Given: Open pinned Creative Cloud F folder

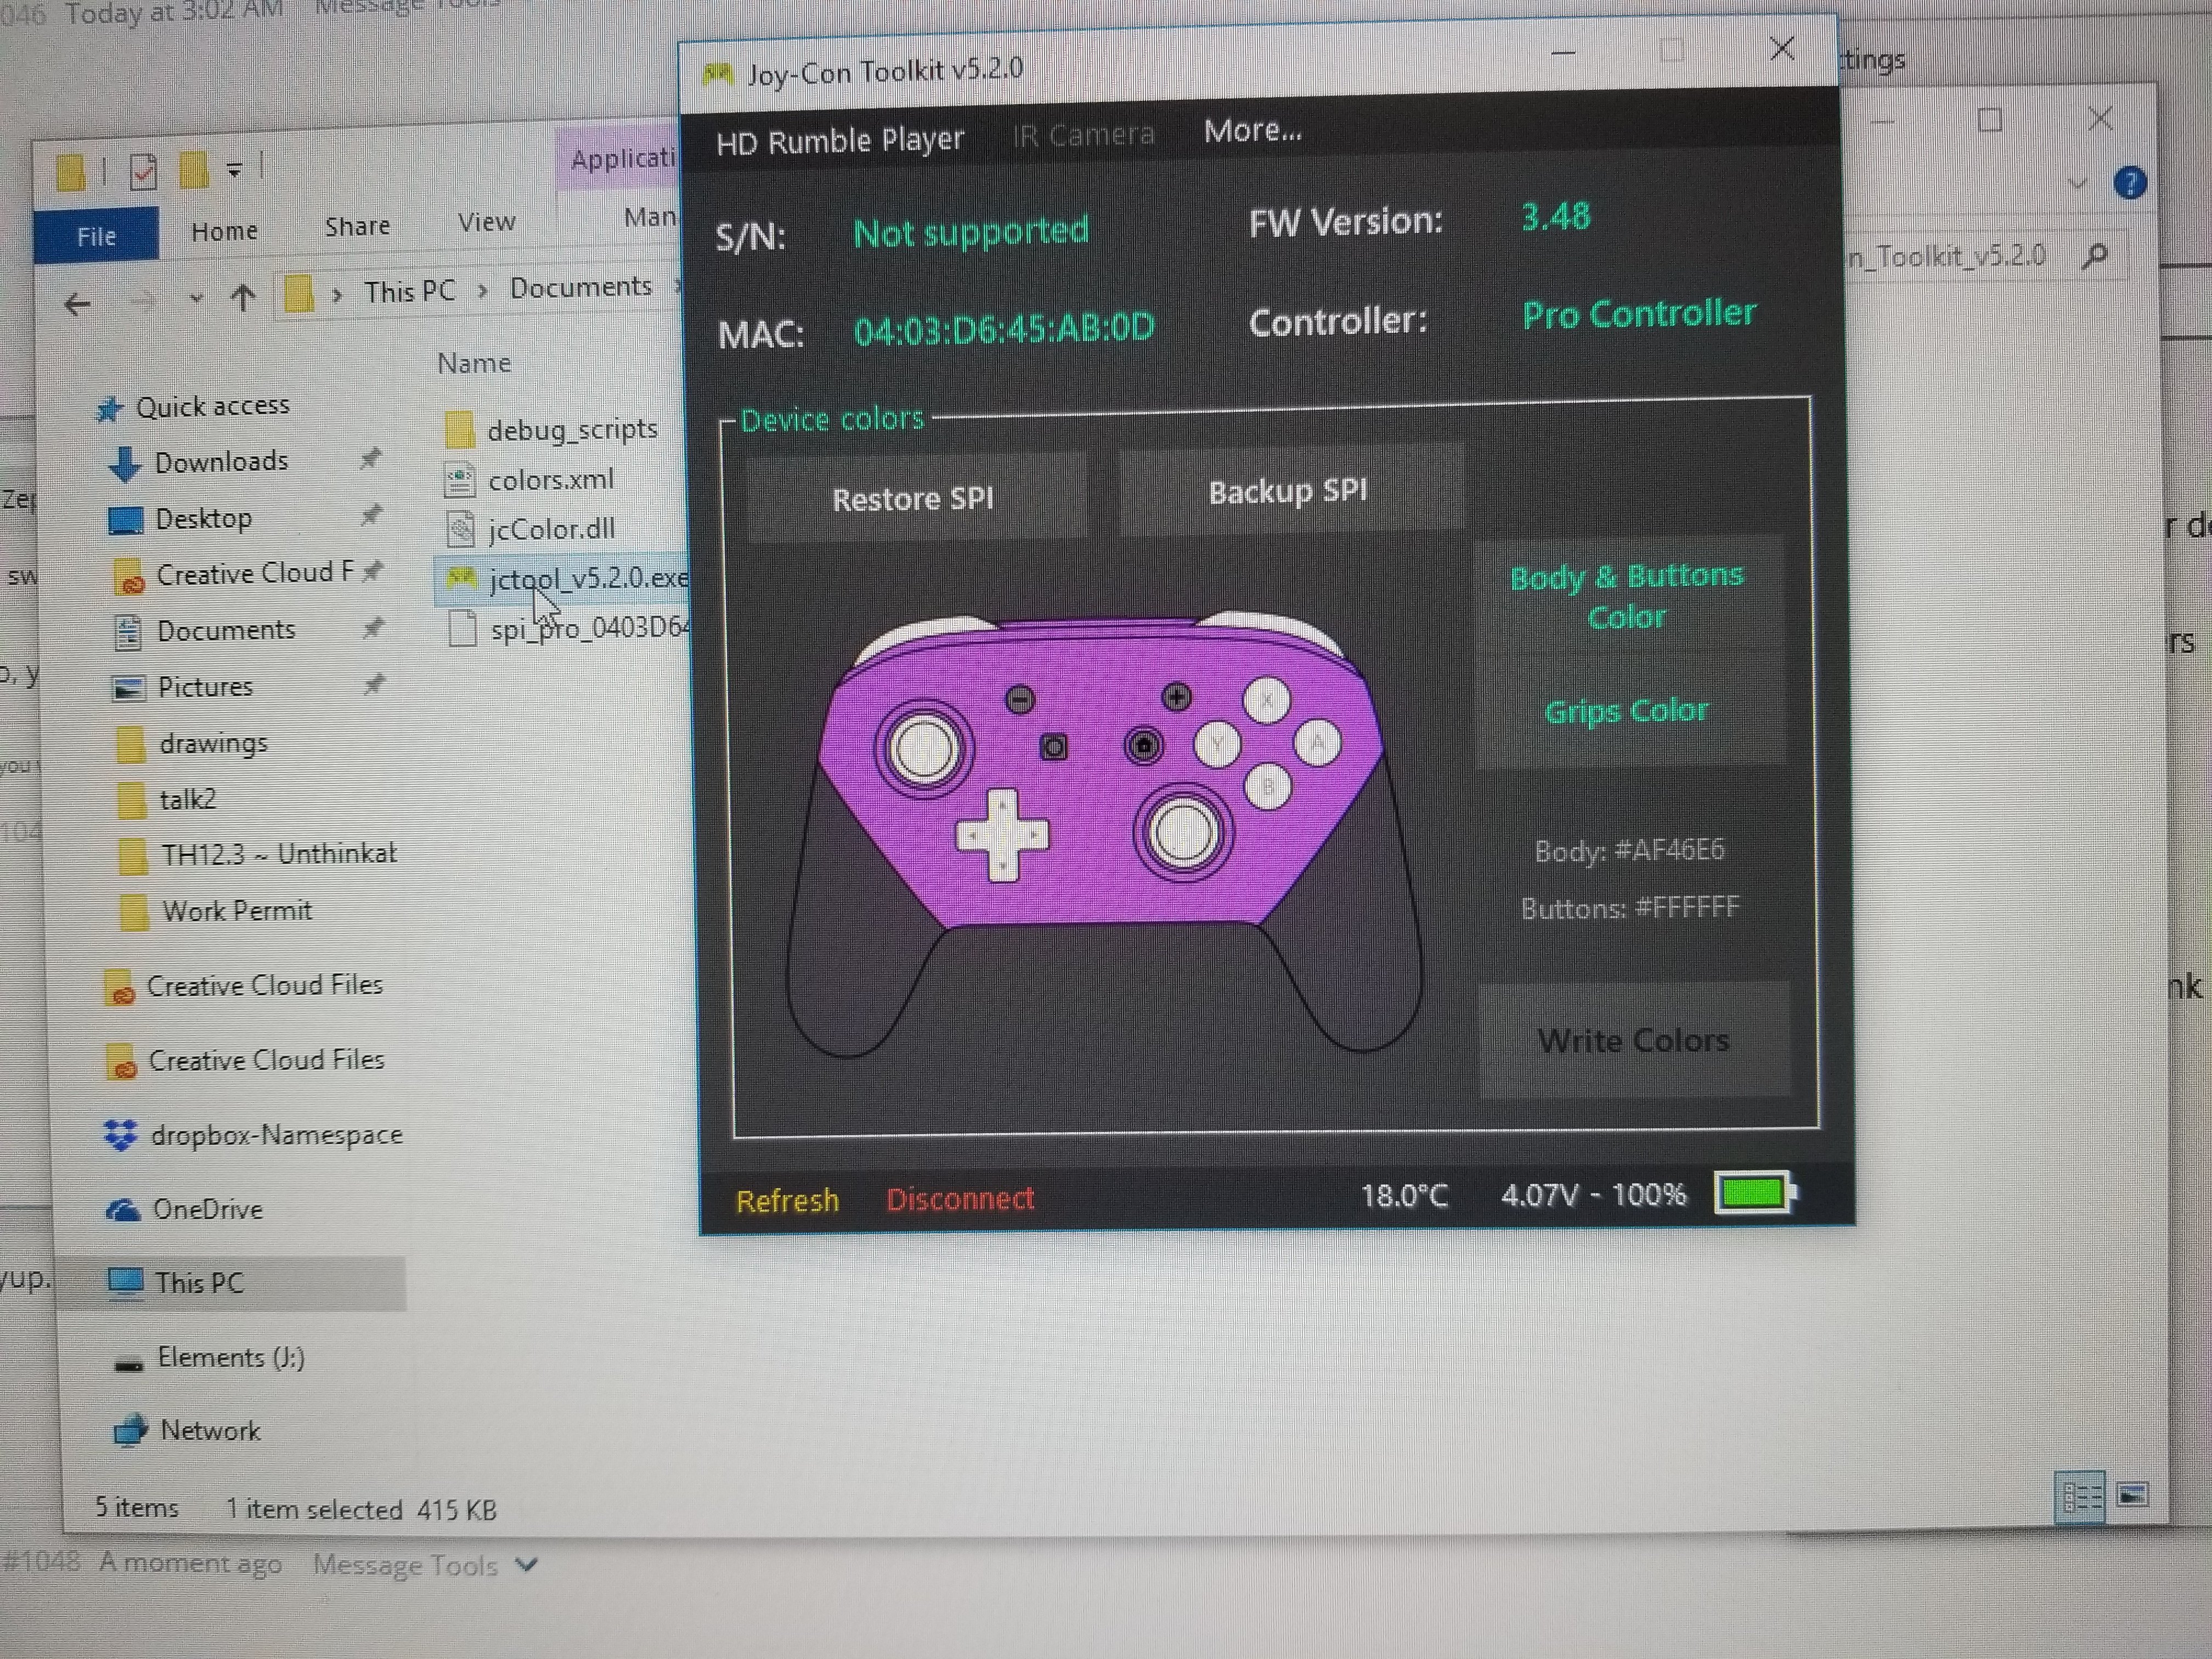Looking at the screenshot, I should pos(235,574).
